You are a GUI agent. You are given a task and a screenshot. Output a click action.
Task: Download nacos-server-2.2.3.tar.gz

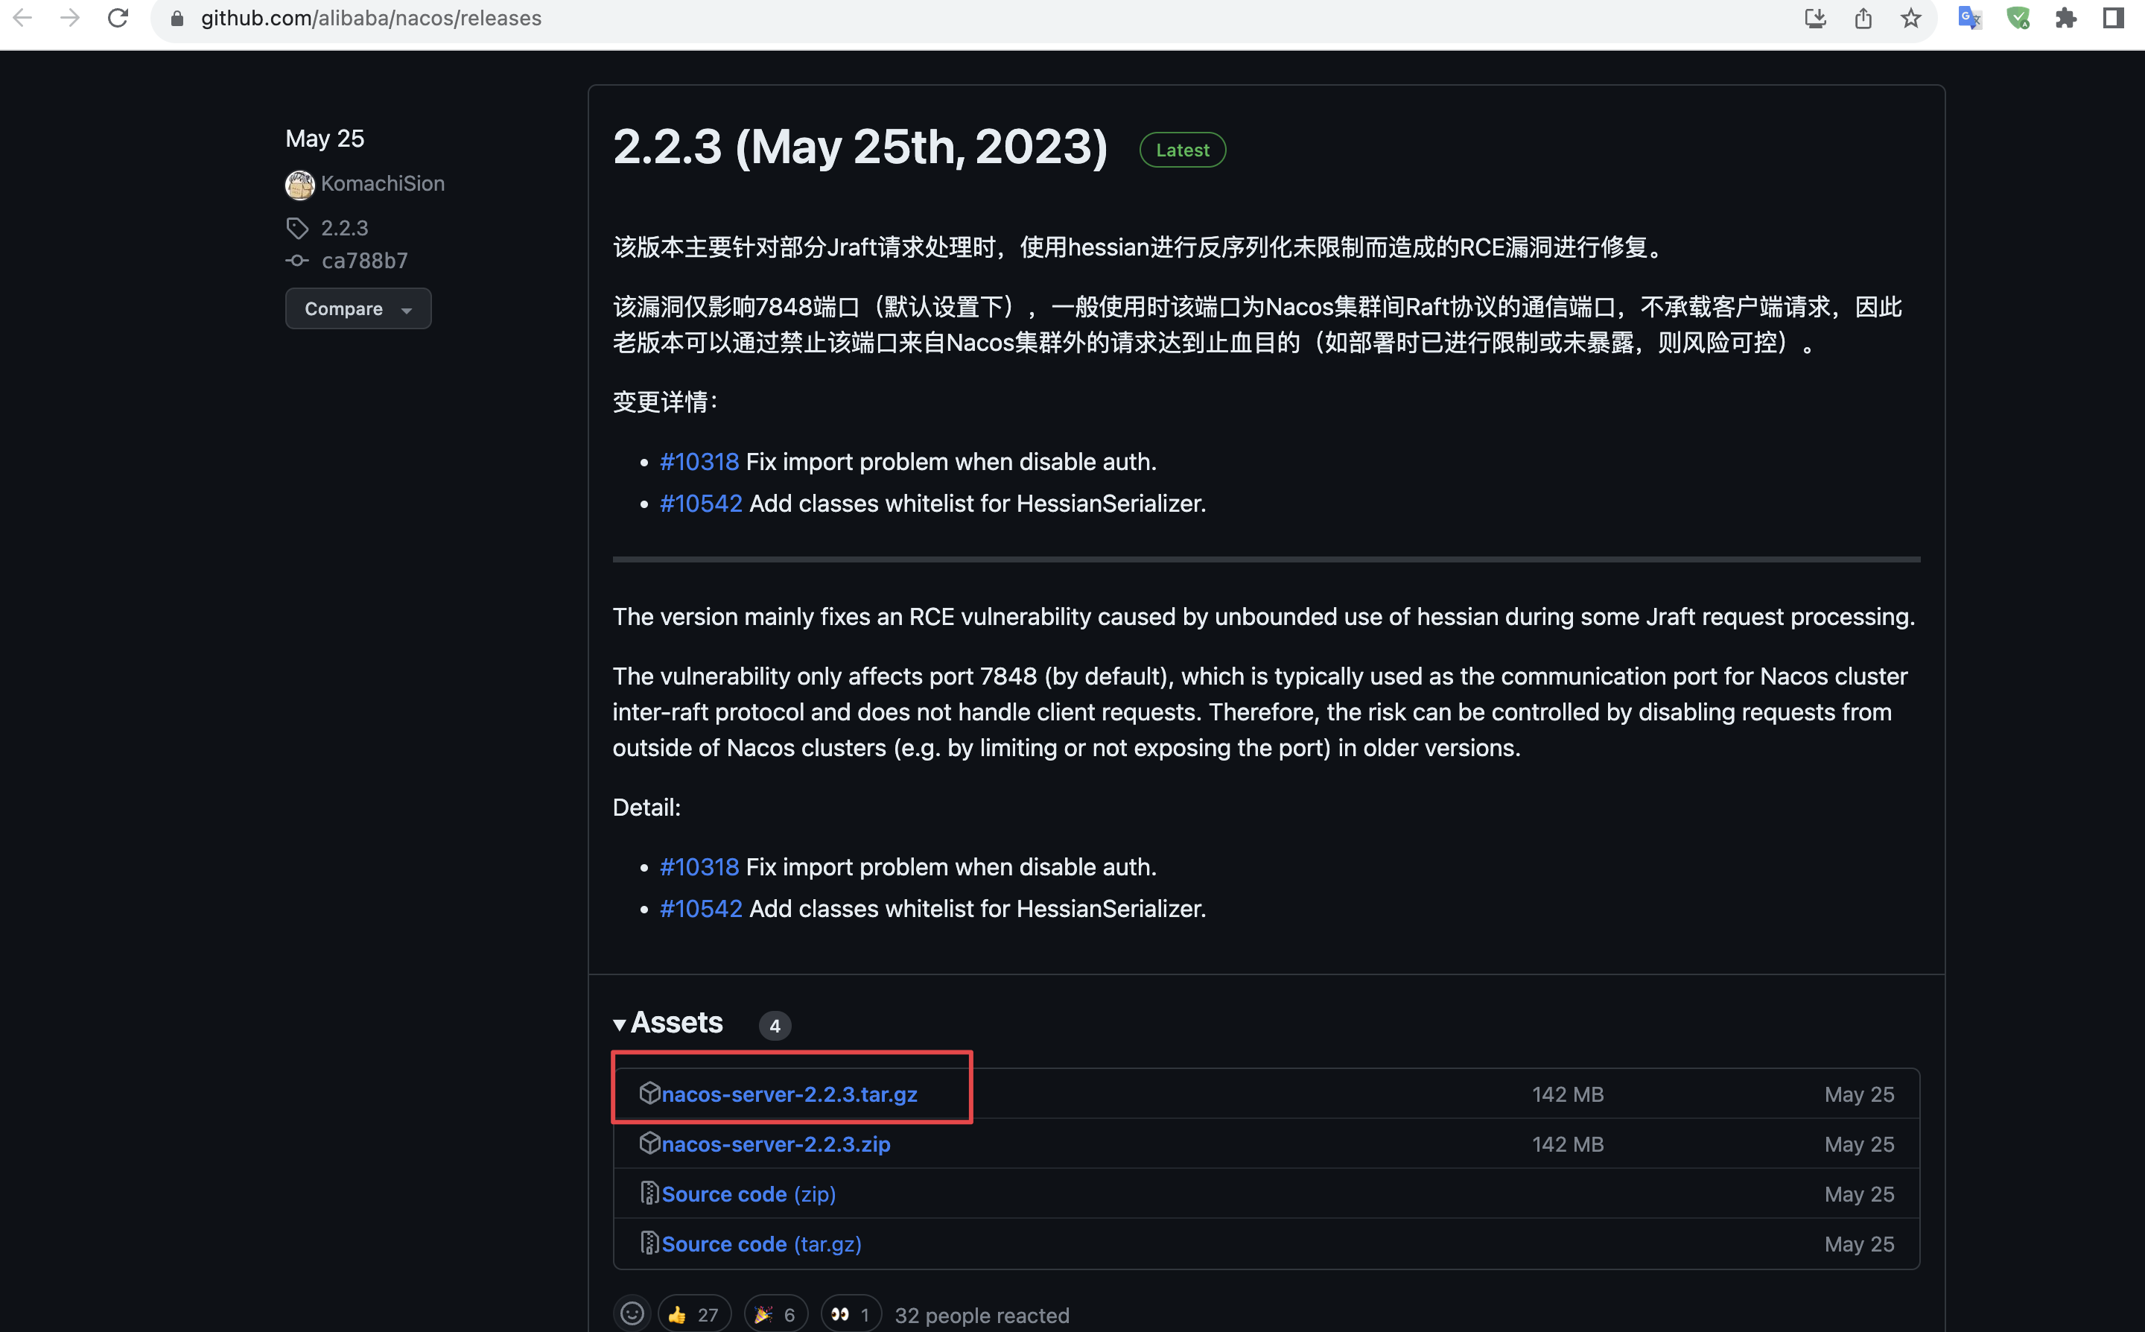789,1094
